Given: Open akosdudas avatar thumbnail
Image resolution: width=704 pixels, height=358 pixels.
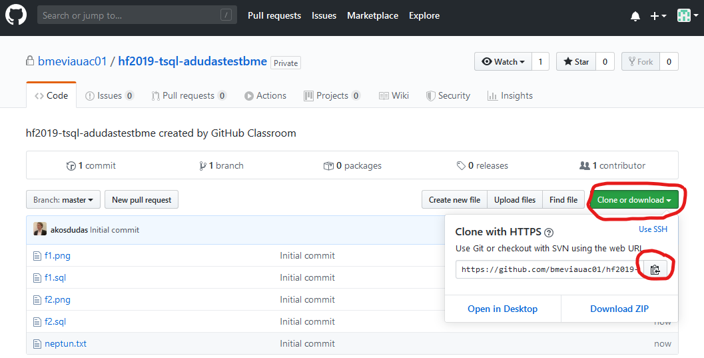Looking at the screenshot, I should pos(40,229).
